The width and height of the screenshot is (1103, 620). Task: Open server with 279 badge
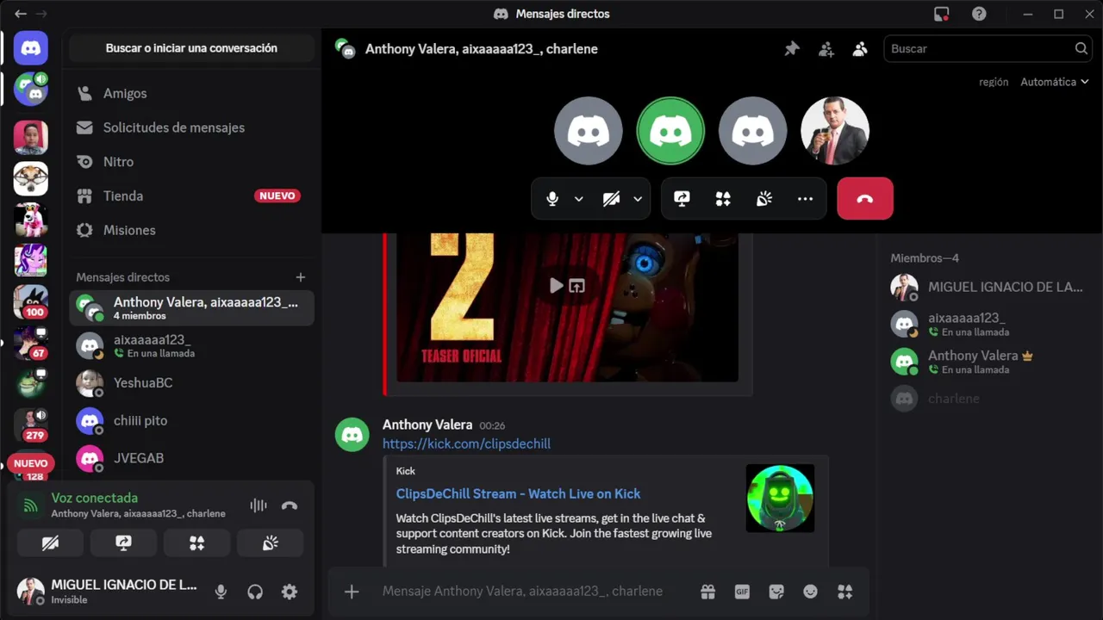(31, 424)
